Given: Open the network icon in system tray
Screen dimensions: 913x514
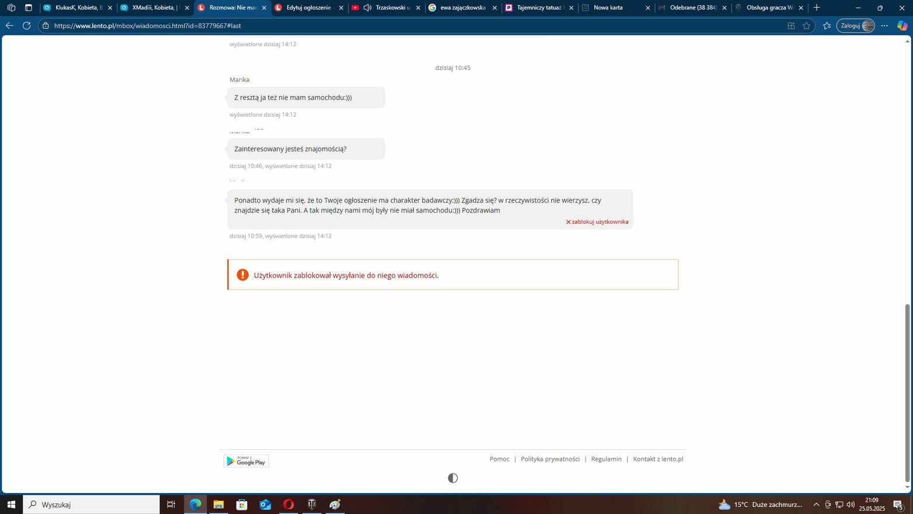Looking at the screenshot, I should 839,505.
